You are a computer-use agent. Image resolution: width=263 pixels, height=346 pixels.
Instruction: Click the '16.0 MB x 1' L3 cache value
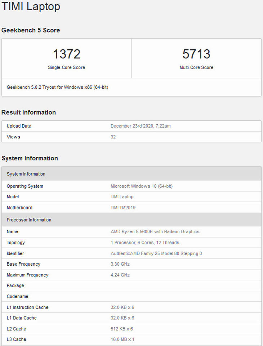(x=122, y=340)
